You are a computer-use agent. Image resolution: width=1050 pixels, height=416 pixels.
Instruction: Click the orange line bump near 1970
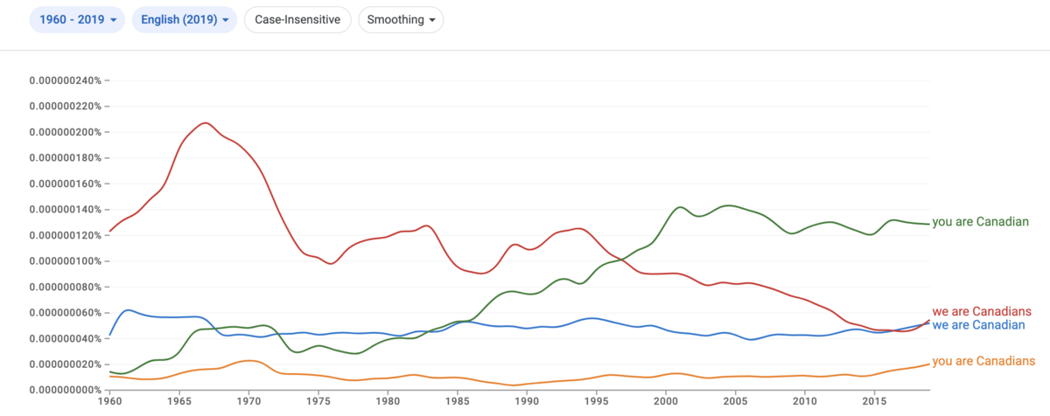click(x=248, y=360)
